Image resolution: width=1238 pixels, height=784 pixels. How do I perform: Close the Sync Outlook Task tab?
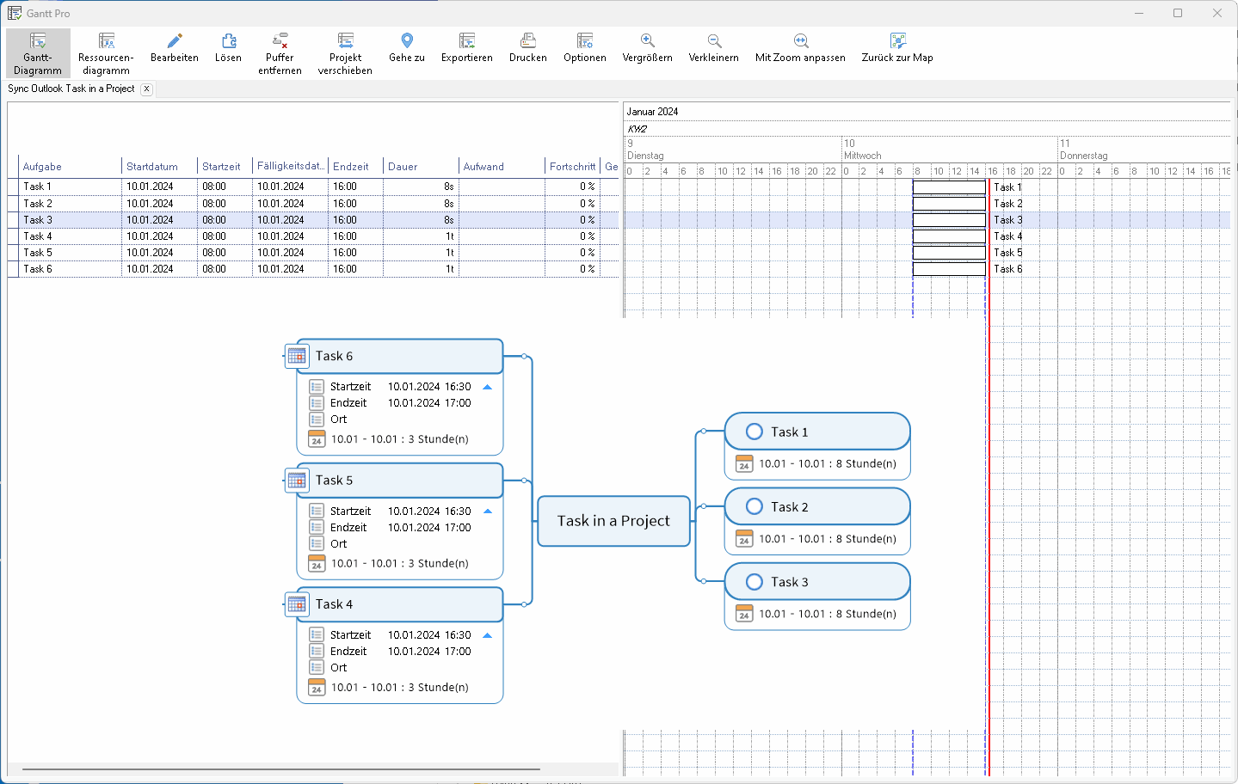point(147,89)
